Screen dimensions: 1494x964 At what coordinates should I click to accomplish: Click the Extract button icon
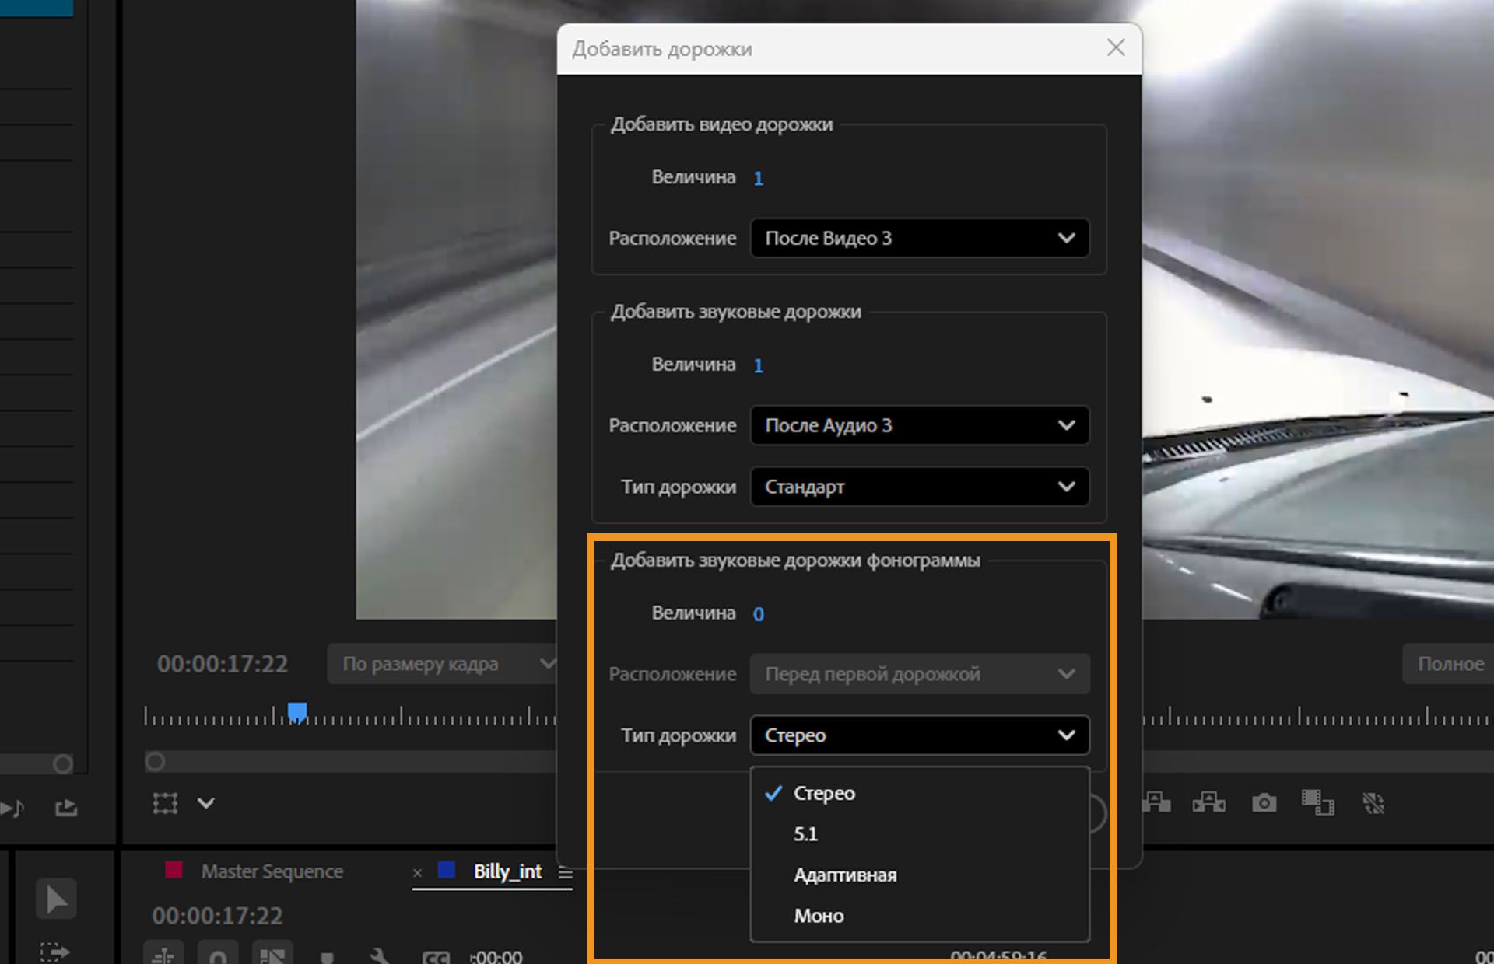pyautogui.click(x=1208, y=803)
